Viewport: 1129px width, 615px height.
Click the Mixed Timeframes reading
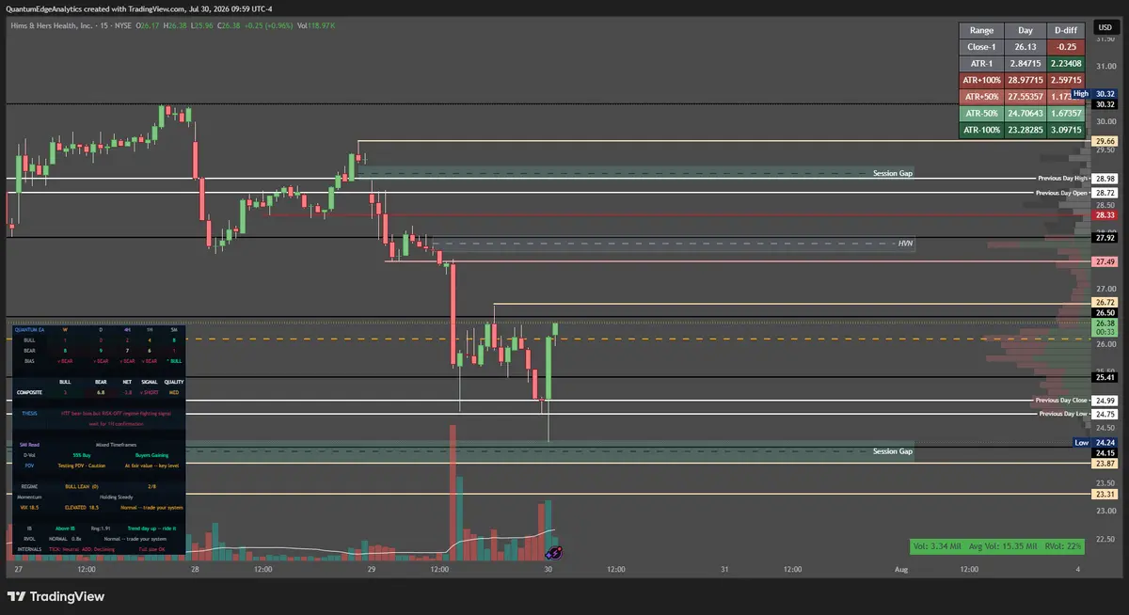pos(116,445)
